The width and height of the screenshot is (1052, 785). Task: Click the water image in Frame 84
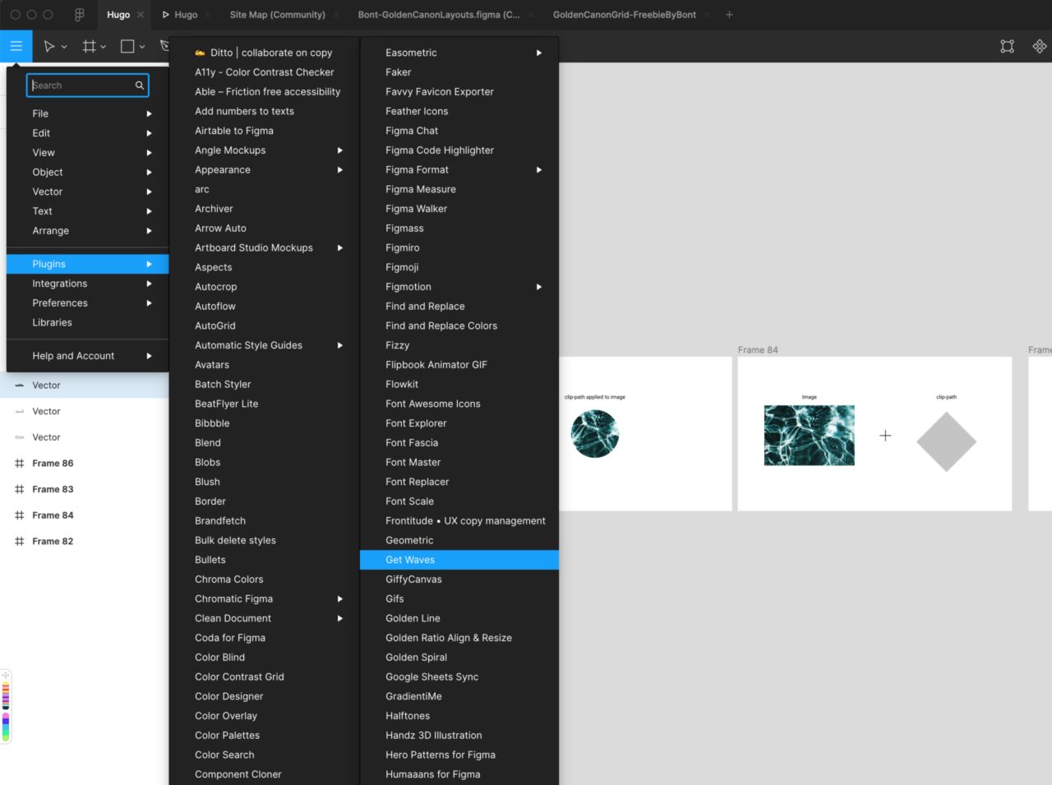point(810,436)
